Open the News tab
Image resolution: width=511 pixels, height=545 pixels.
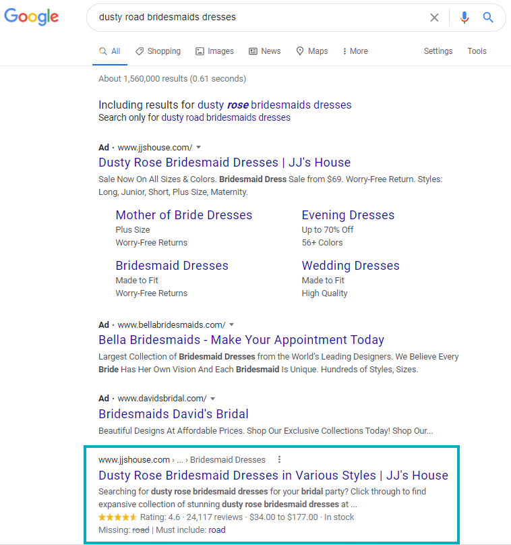pos(264,51)
